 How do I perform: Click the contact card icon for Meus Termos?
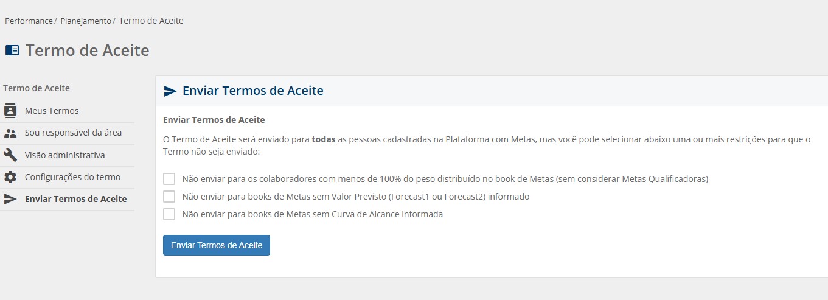(x=10, y=111)
